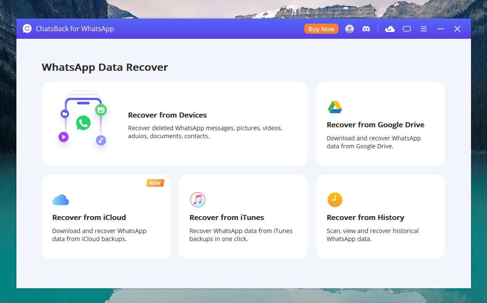Select Recover from Google Drive heading

(375, 125)
